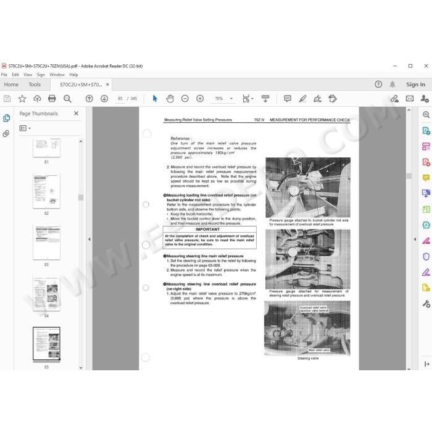The image size is (432, 432).
Task: Click the stamp tool icon
Action: tap(333, 99)
